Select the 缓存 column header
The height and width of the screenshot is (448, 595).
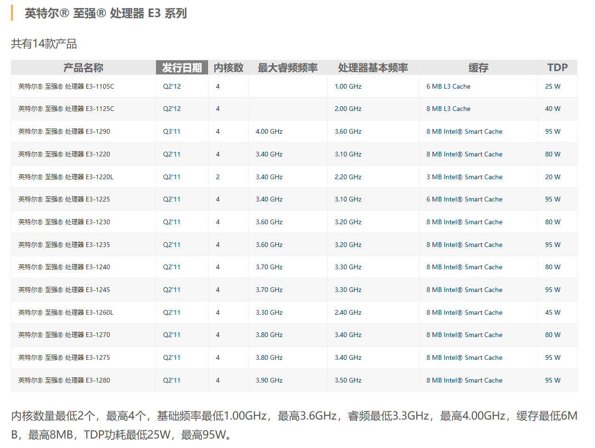(478, 68)
